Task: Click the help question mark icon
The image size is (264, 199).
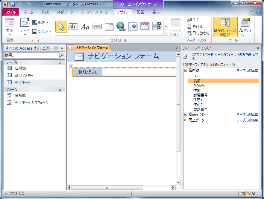Action: (258, 12)
